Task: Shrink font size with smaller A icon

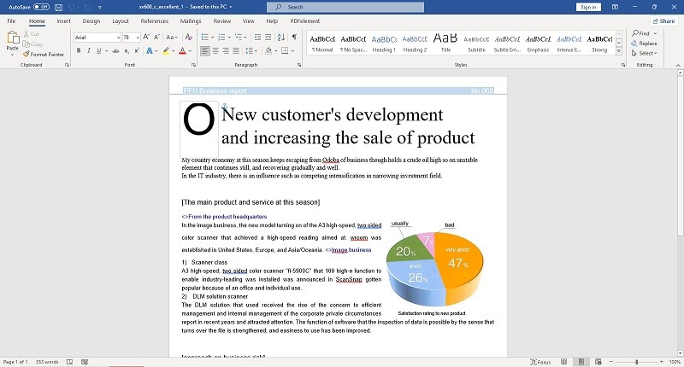Action: (156, 37)
